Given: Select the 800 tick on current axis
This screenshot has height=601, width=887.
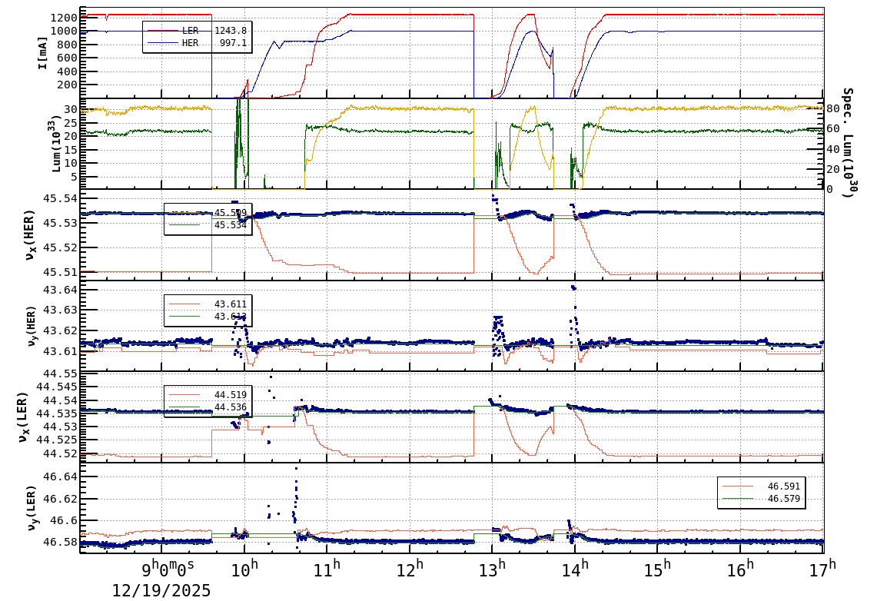Looking at the screenshot, I should 68,45.
